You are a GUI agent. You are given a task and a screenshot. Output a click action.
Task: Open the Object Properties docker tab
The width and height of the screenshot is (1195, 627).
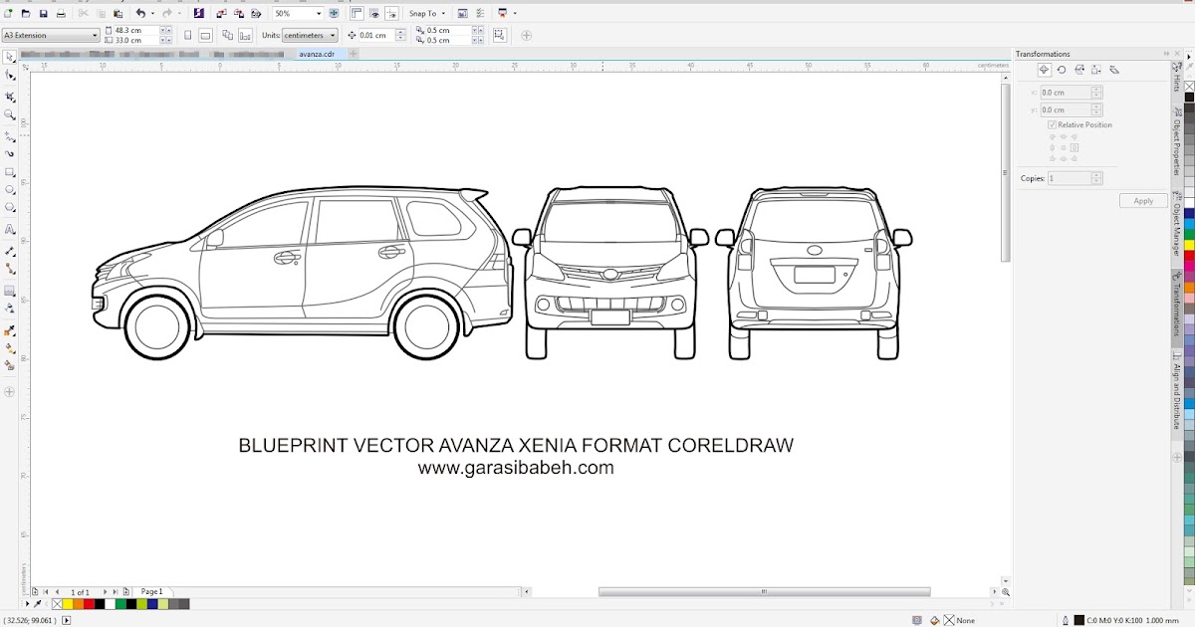coord(1176,139)
